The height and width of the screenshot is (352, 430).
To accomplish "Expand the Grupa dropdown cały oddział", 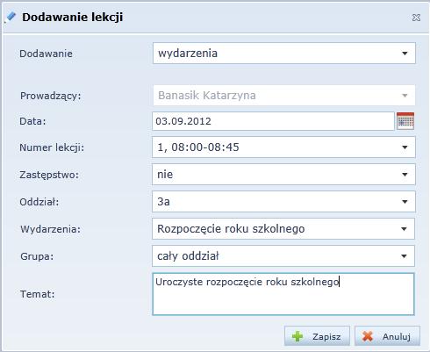I will click(283, 256).
